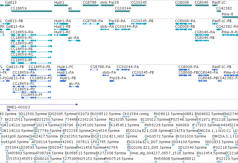Select transcript Rad51C-RB
Screen dimensions: 238x163
point(222,21)
